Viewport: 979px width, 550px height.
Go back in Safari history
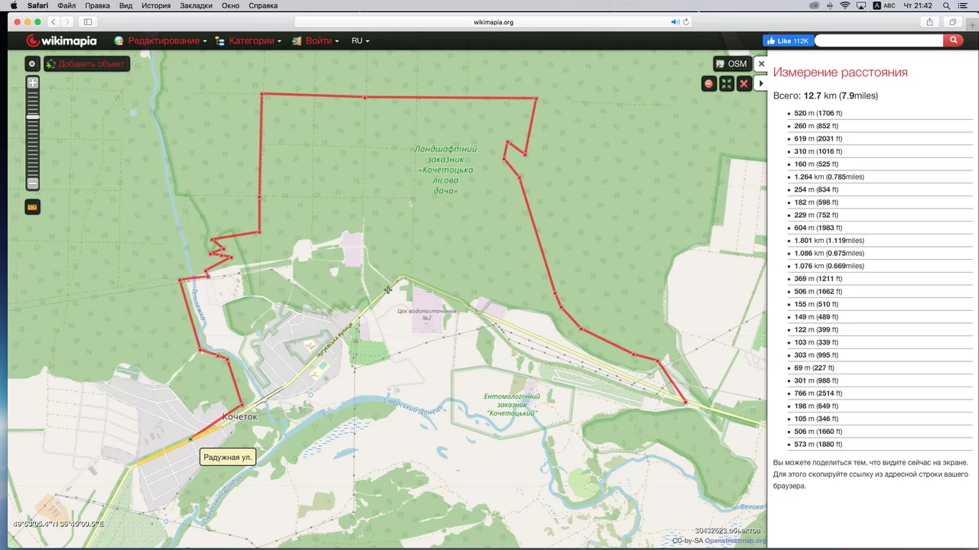[53, 22]
